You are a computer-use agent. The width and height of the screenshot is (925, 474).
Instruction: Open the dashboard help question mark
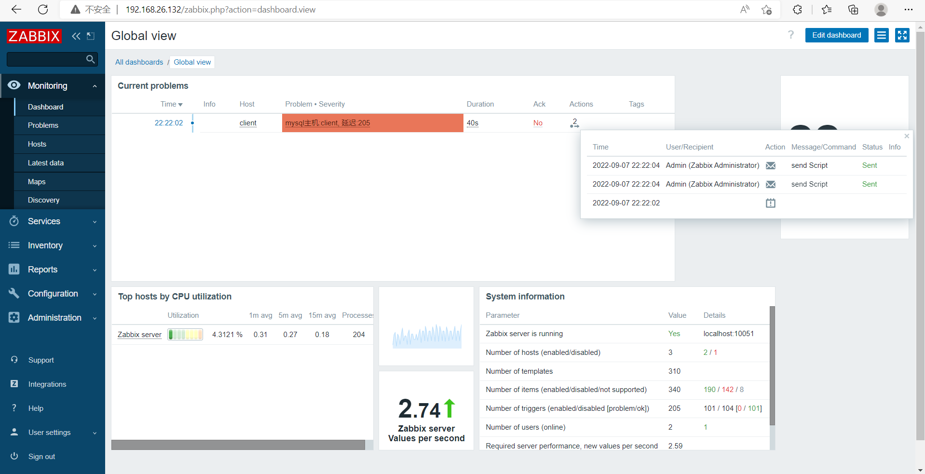(x=791, y=35)
